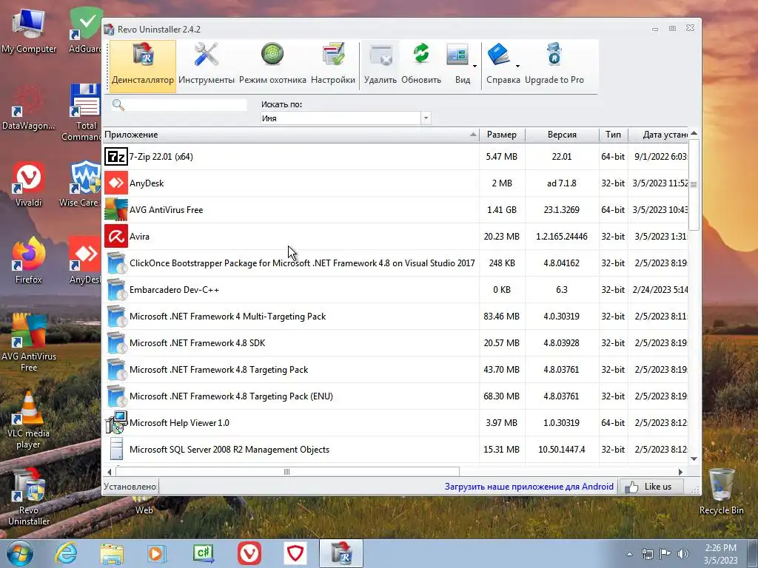
Task: Open the C# application taskbar icon
Action: (x=203, y=553)
